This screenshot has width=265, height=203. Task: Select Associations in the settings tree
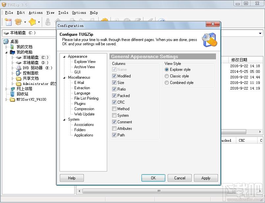tap(84, 125)
